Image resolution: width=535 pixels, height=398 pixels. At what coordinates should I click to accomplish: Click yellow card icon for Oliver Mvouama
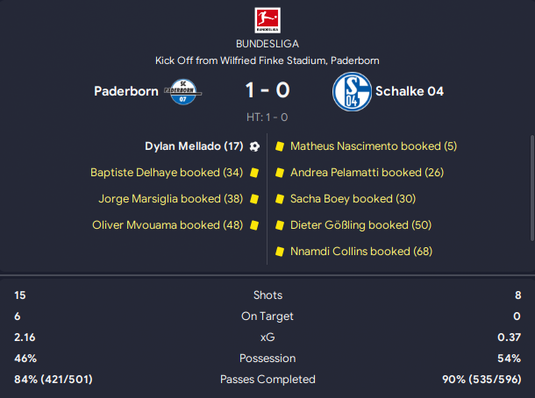click(x=253, y=225)
